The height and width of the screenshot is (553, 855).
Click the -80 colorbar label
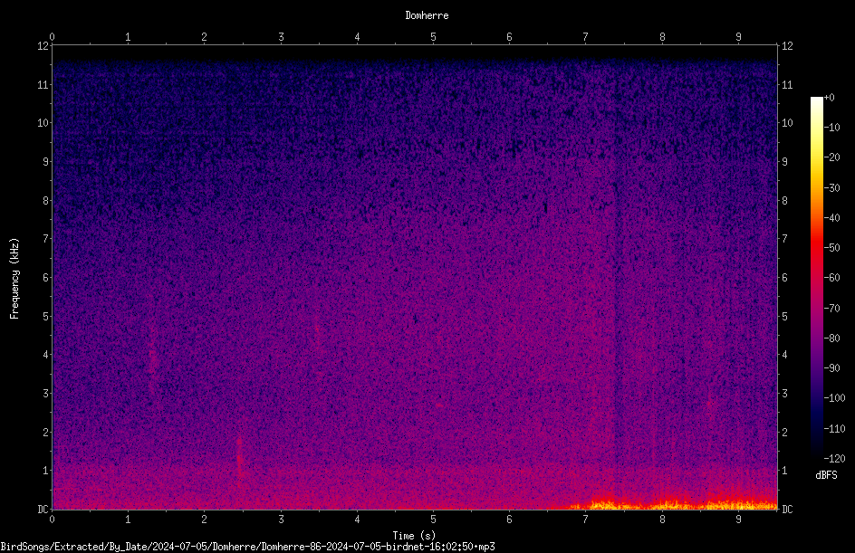831,338
